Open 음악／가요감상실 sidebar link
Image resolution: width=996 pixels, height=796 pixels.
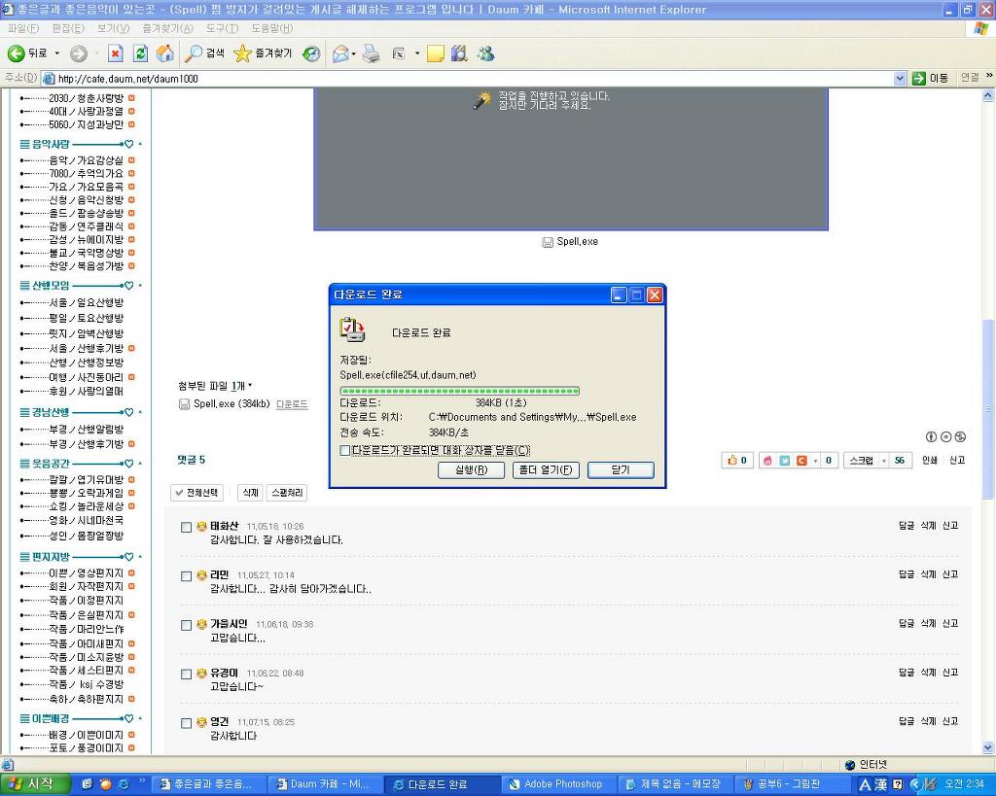tap(87, 160)
